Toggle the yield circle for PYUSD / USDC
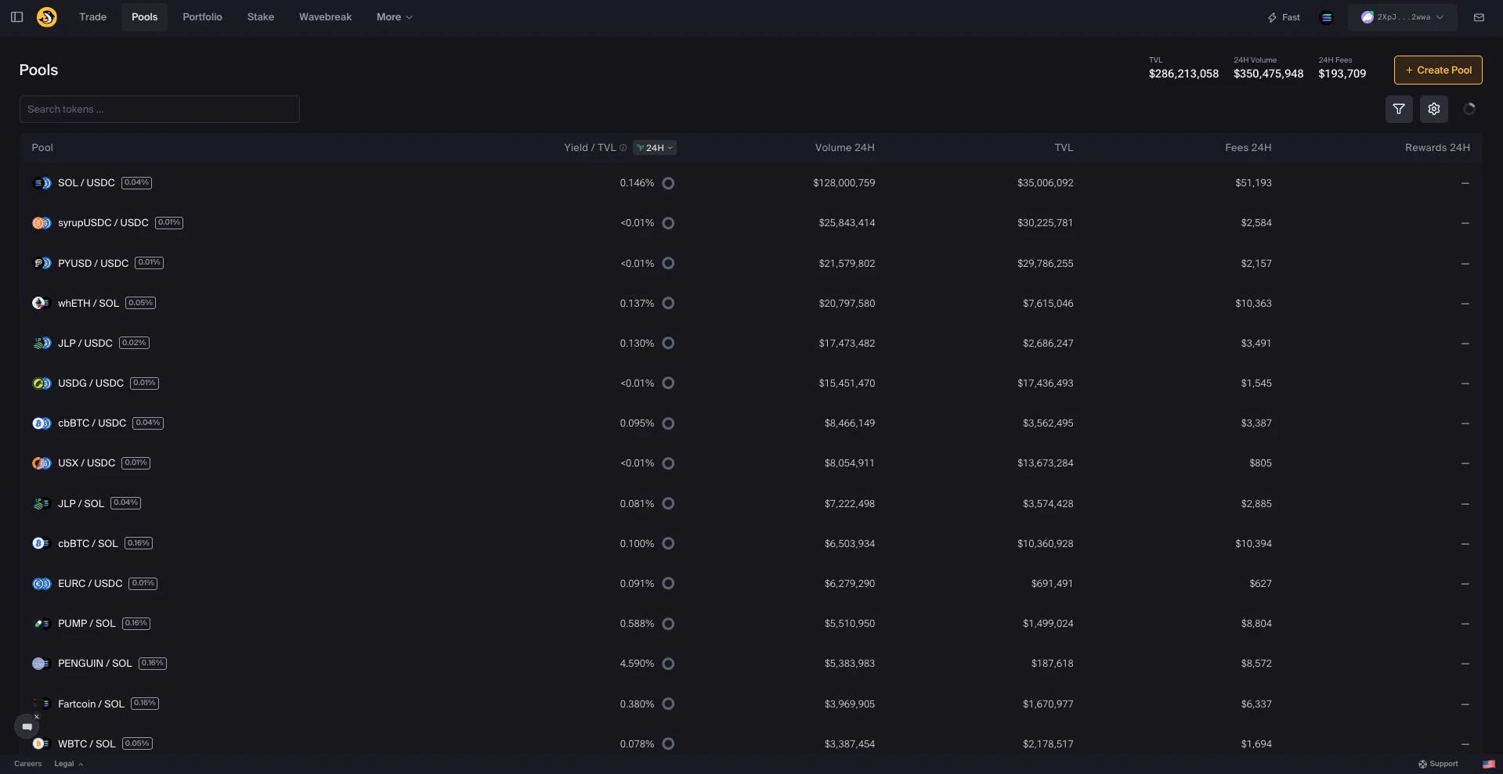Viewport: 1503px width, 774px height. tap(668, 263)
